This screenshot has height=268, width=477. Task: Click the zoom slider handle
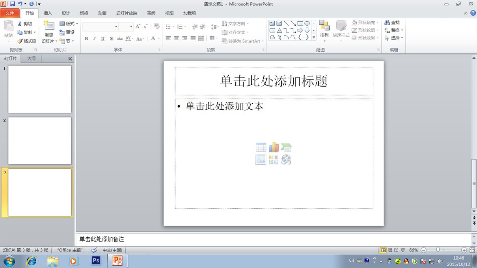[438, 250]
